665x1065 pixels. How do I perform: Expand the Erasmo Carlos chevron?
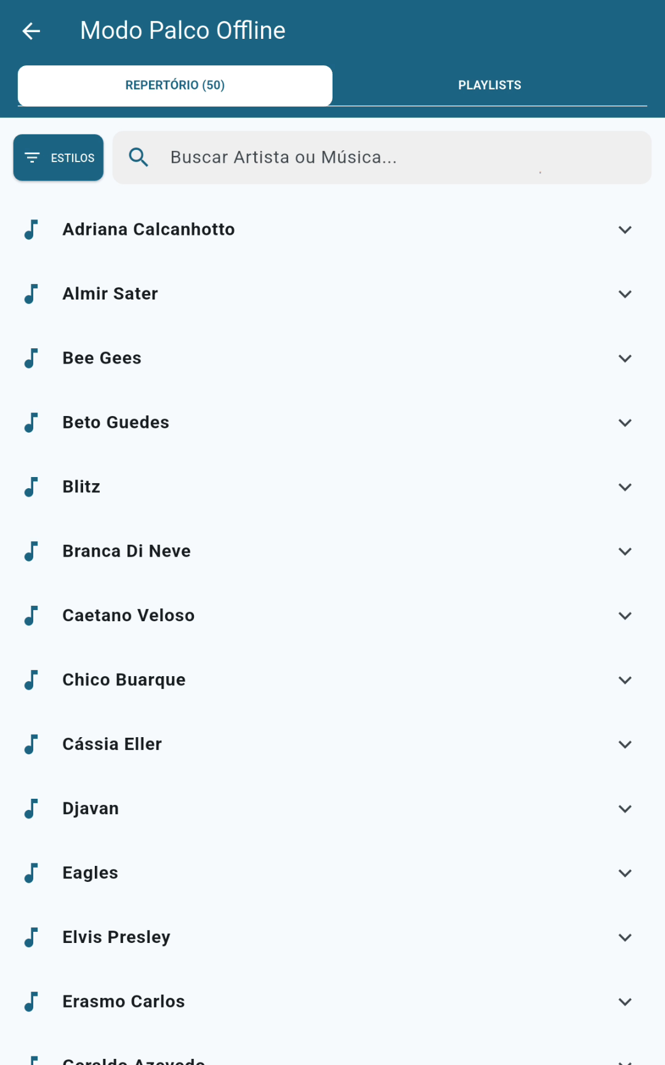[625, 1002]
